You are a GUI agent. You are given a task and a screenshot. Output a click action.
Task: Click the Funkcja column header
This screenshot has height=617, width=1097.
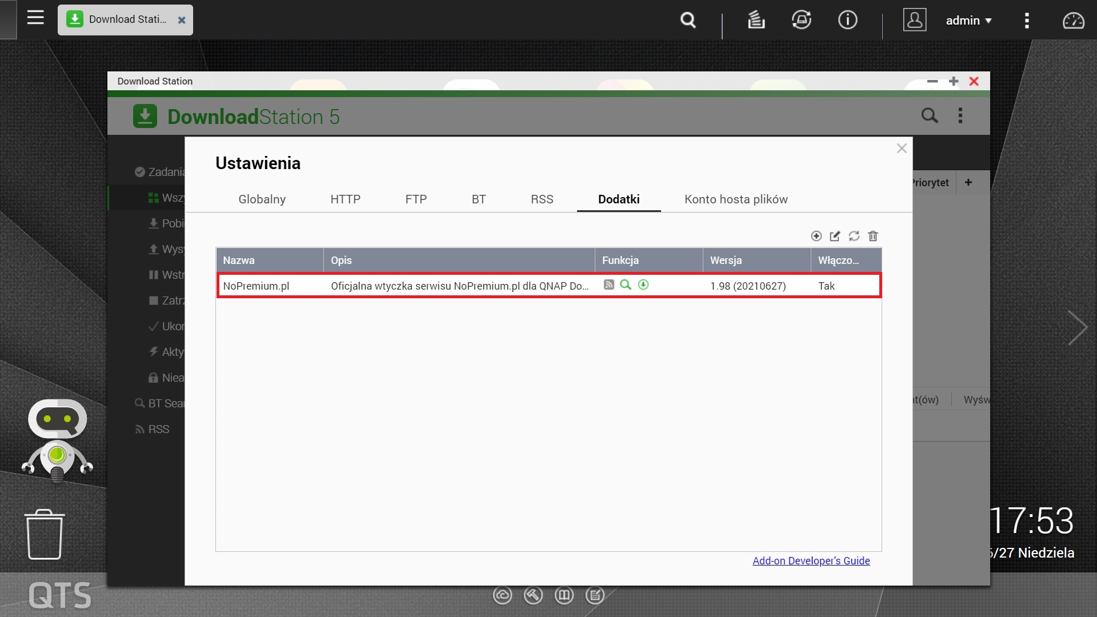pyautogui.click(x=649, y=260)
